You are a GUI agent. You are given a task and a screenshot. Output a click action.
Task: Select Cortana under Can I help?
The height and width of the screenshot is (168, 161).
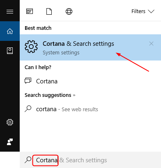click(x=47, y=81)
